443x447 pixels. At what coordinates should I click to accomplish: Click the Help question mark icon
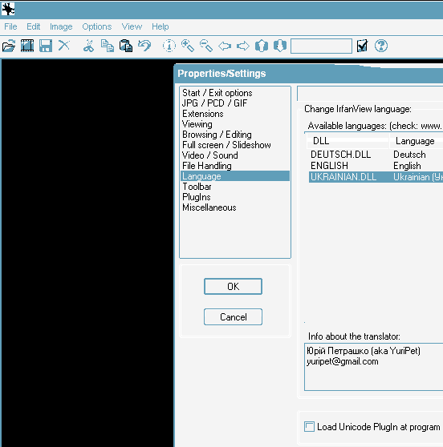pos(381,46)
